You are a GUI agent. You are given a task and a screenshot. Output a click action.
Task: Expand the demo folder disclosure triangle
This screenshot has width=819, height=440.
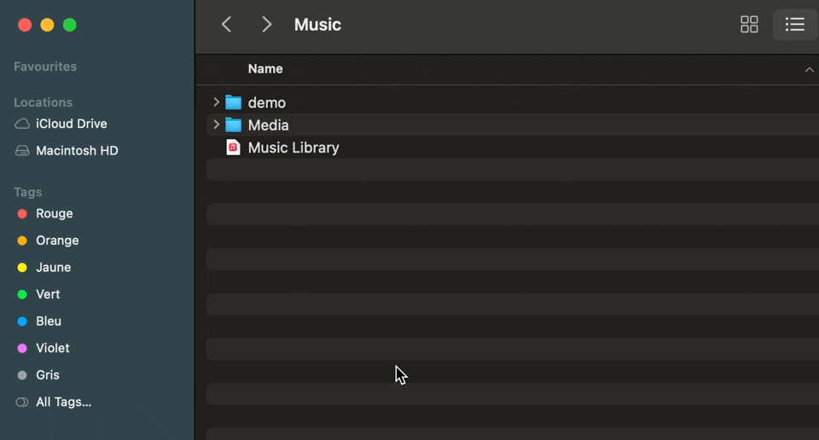[x=216, y=102]
